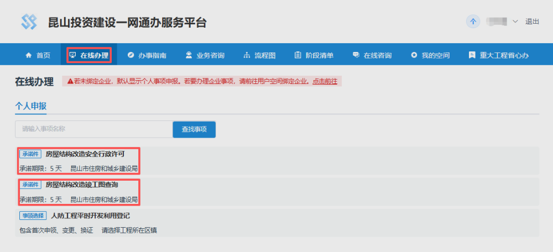Click the blurred username in the header
Viewport: 553px width, 252px height.
click(x=497, y=22)
